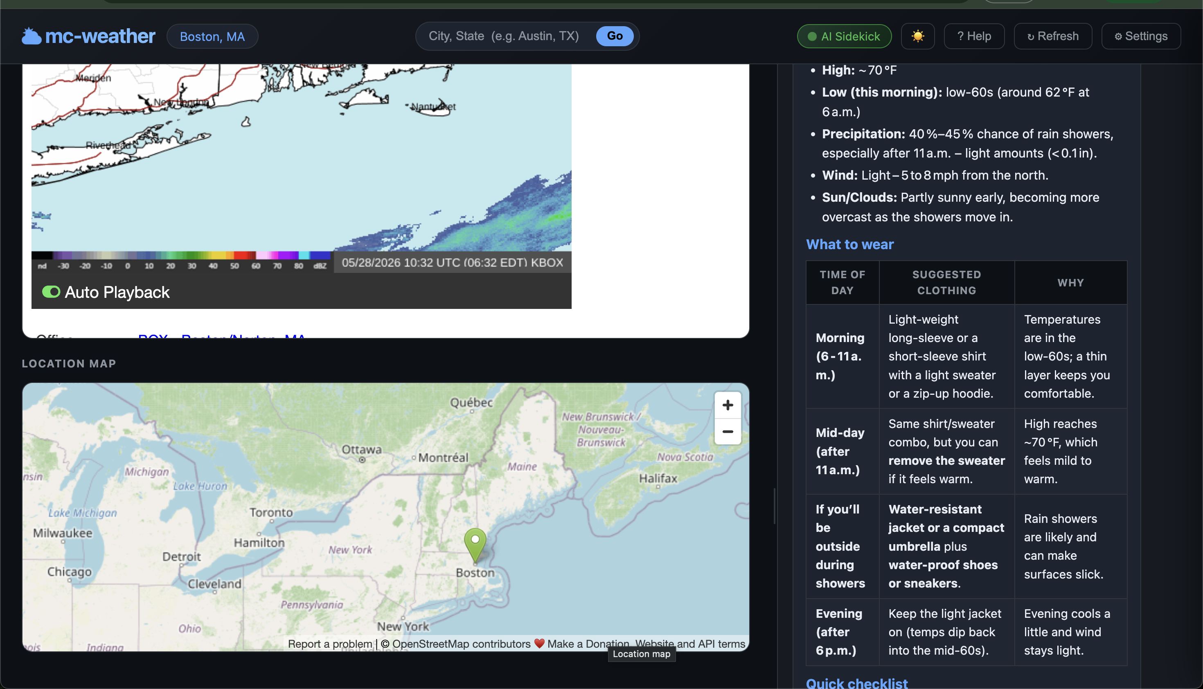Image resolution: width=1203 pixels, height=689 pixels.
Task: Click the mc-weather cloud logo icon
Action: [31, 36]
